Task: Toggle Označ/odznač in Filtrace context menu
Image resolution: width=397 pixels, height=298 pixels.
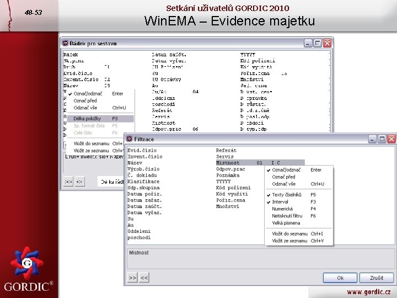Action: click(299, 170)
